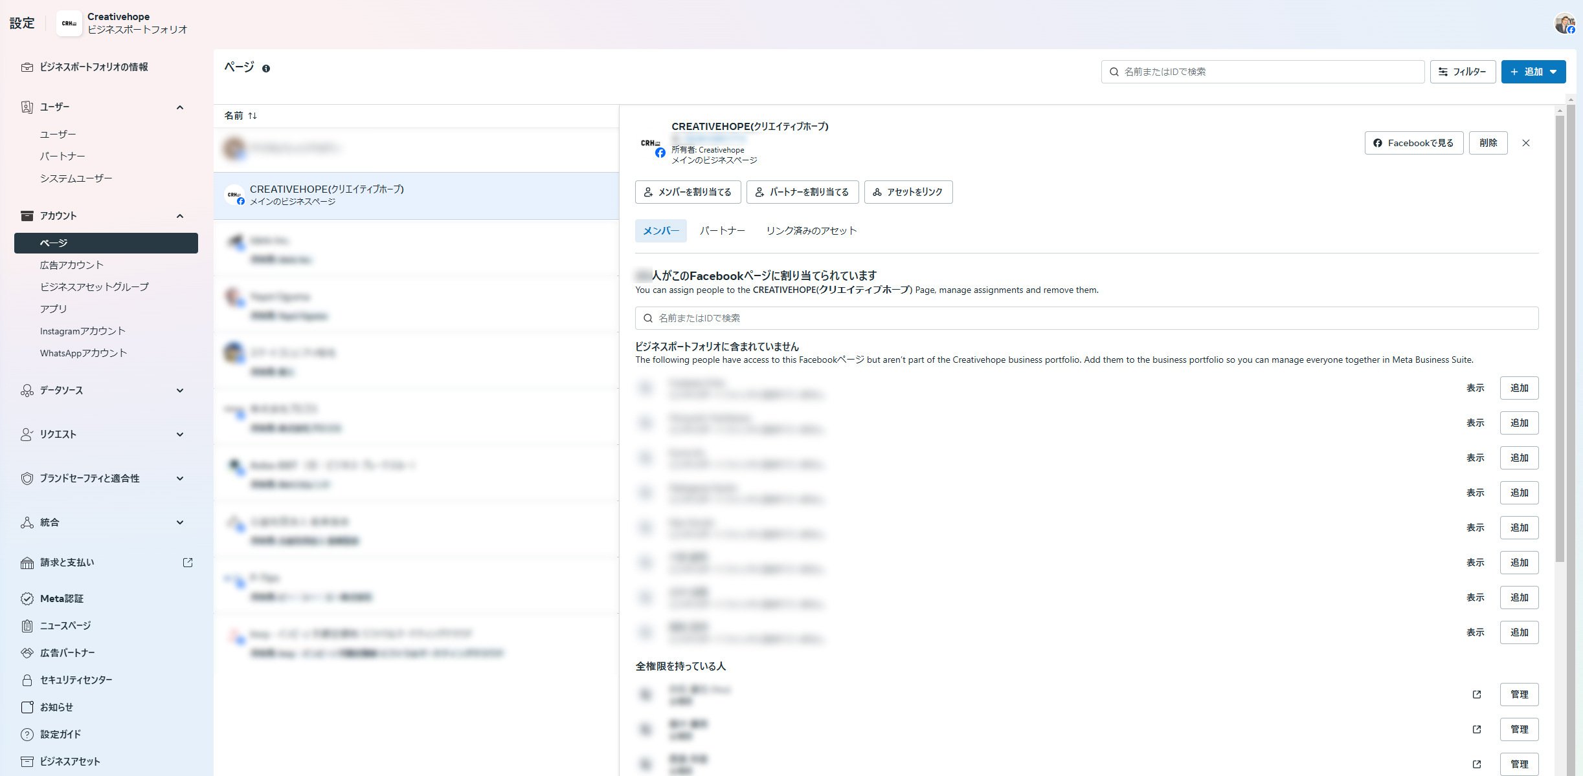Click パートナーを割り当てる button
Screen dimensions: 1583x776
[x=802, y=192]
